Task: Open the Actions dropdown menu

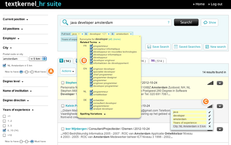Action: tap(68, 71)
